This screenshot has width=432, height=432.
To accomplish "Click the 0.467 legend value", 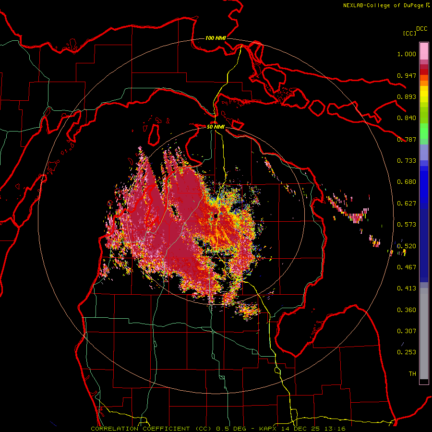I will [407, 267].
